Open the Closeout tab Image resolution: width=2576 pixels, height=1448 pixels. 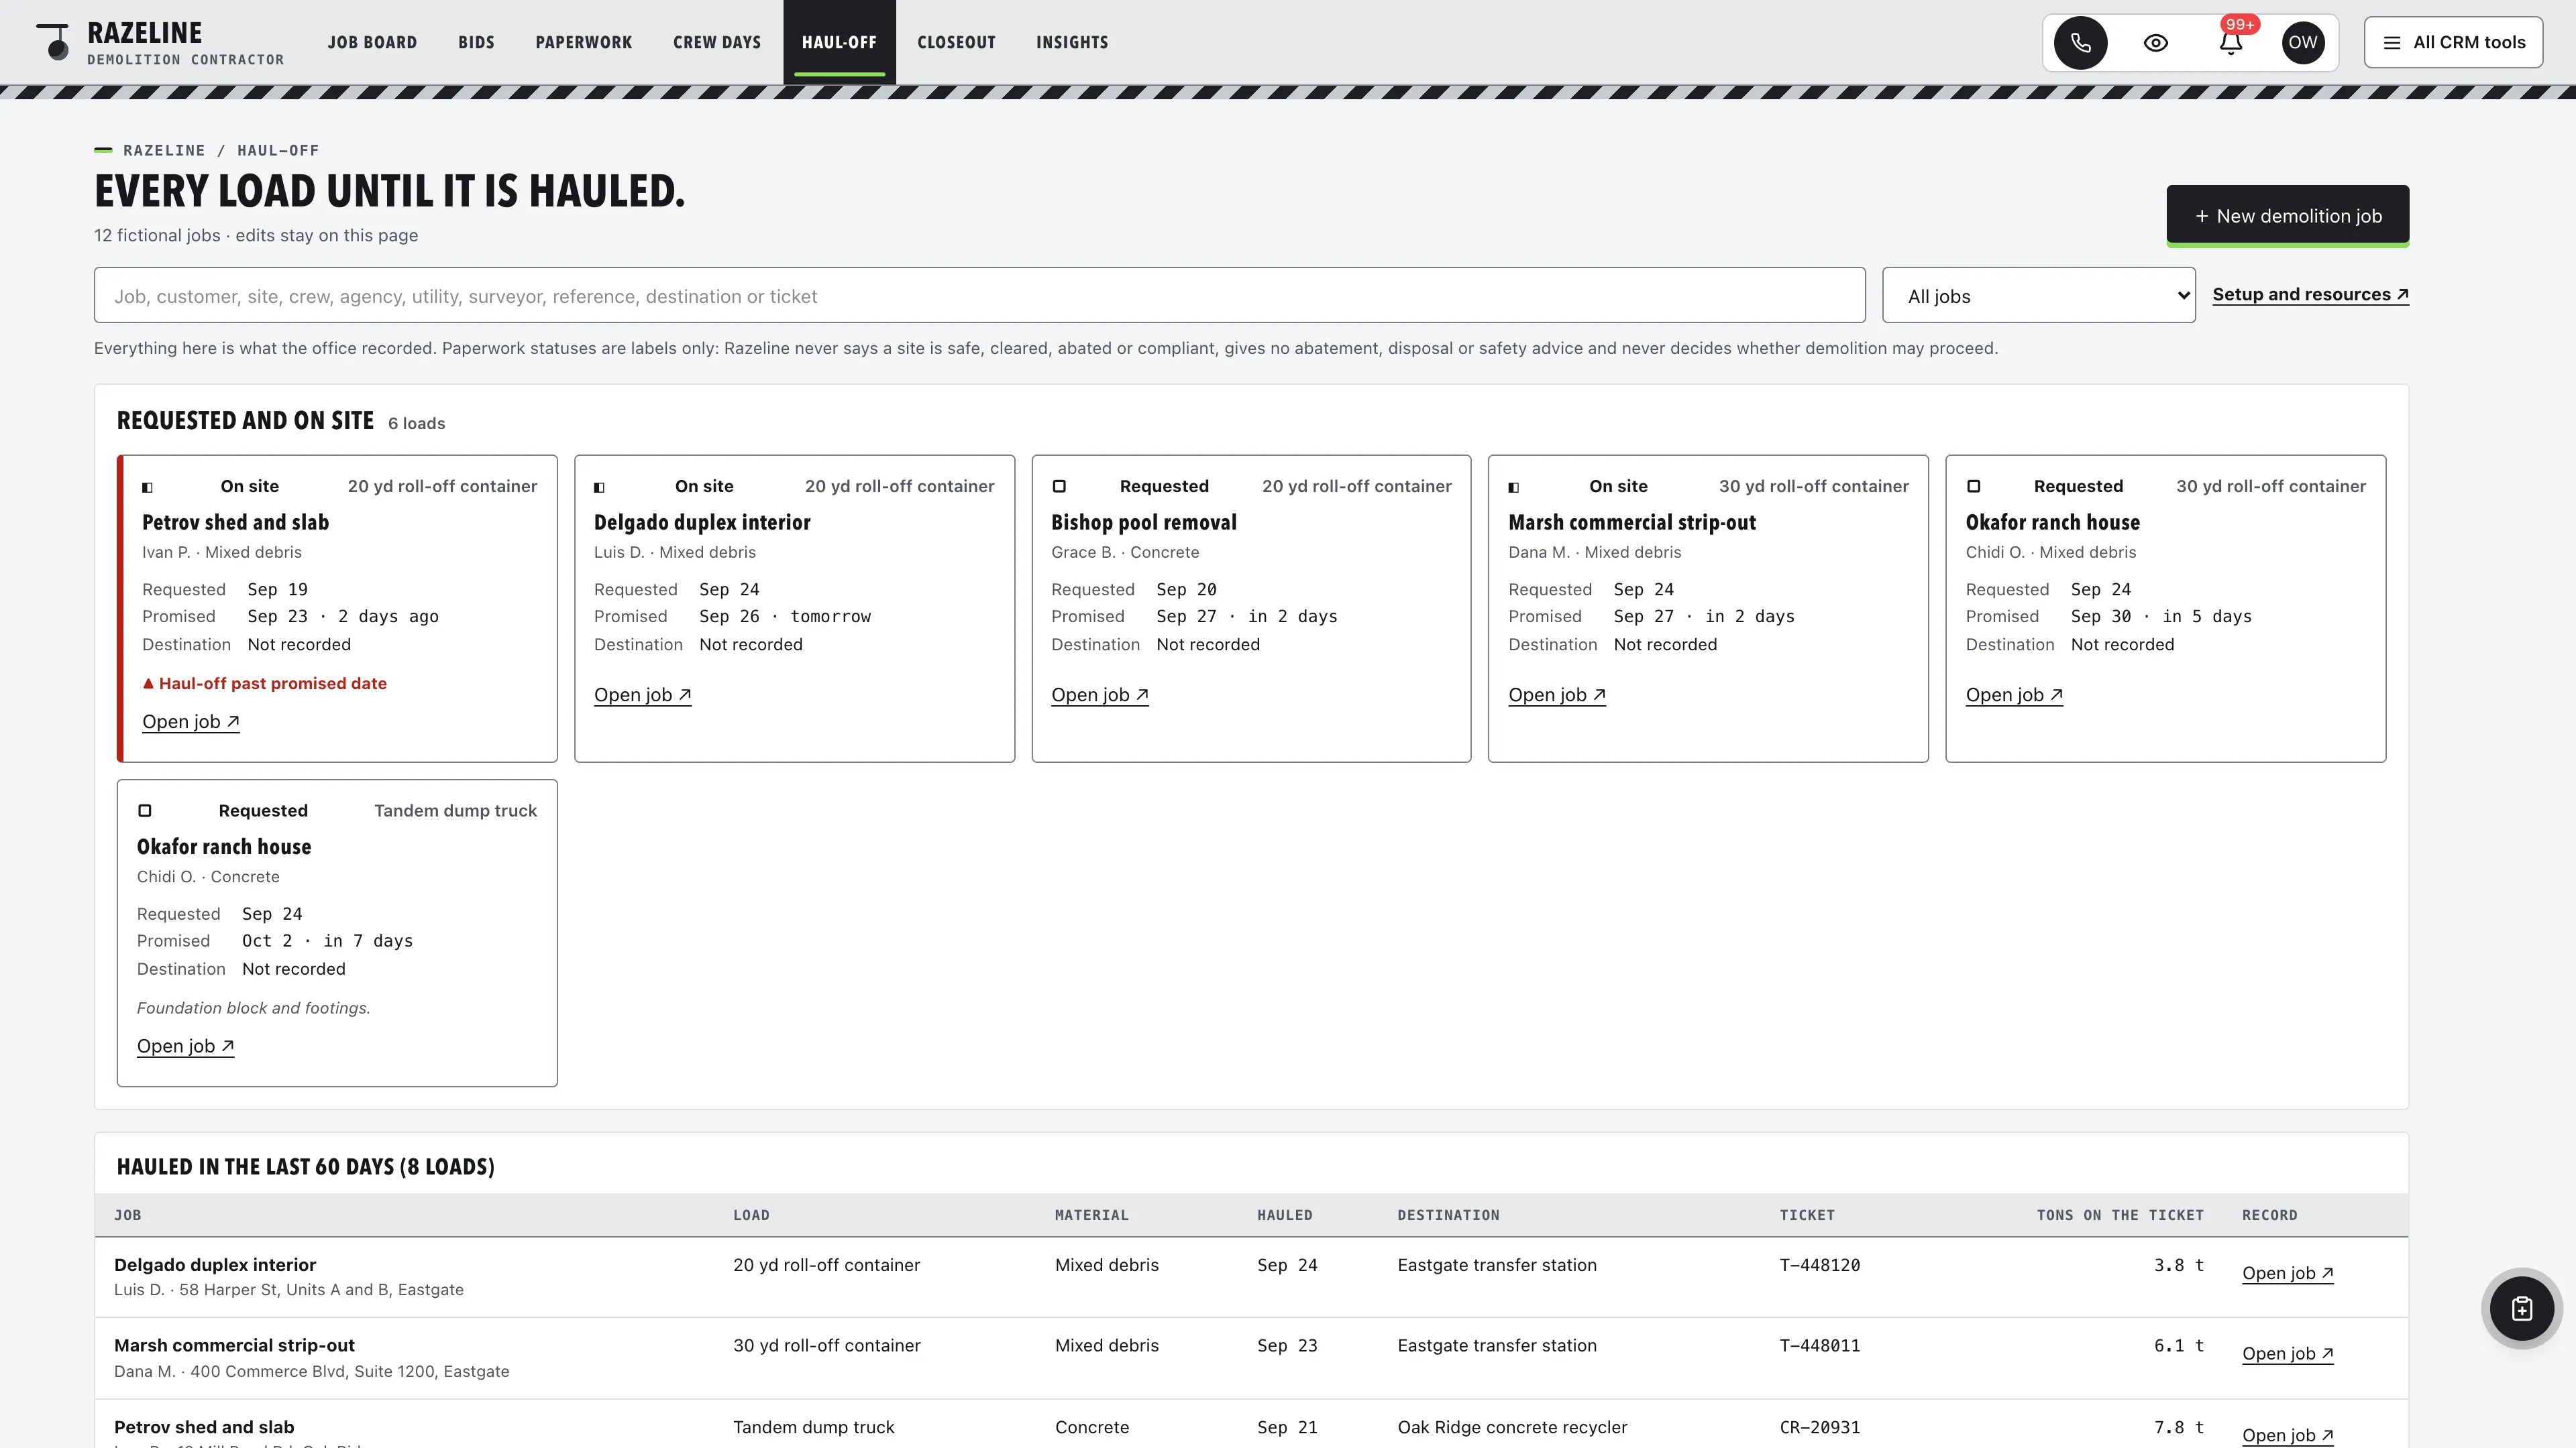[956, 42]
